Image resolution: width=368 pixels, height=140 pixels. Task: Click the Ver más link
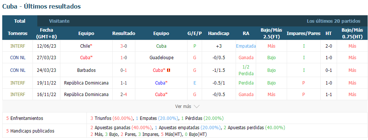pos(183,106)
